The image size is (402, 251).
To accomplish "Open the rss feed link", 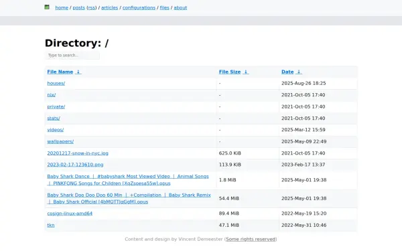I will (x=92, y=7).
